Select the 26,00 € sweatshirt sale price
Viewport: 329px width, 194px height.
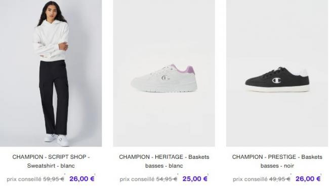tap(82, 179)
